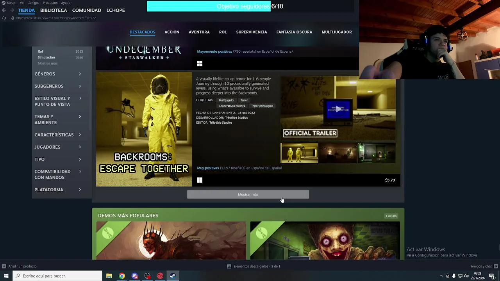500x281 pixels.
Task: Expand the Características filter section
Action: point(58,135)
